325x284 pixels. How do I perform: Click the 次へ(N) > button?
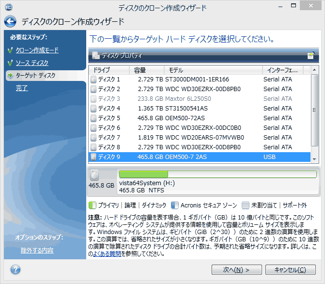coord(237,269)
